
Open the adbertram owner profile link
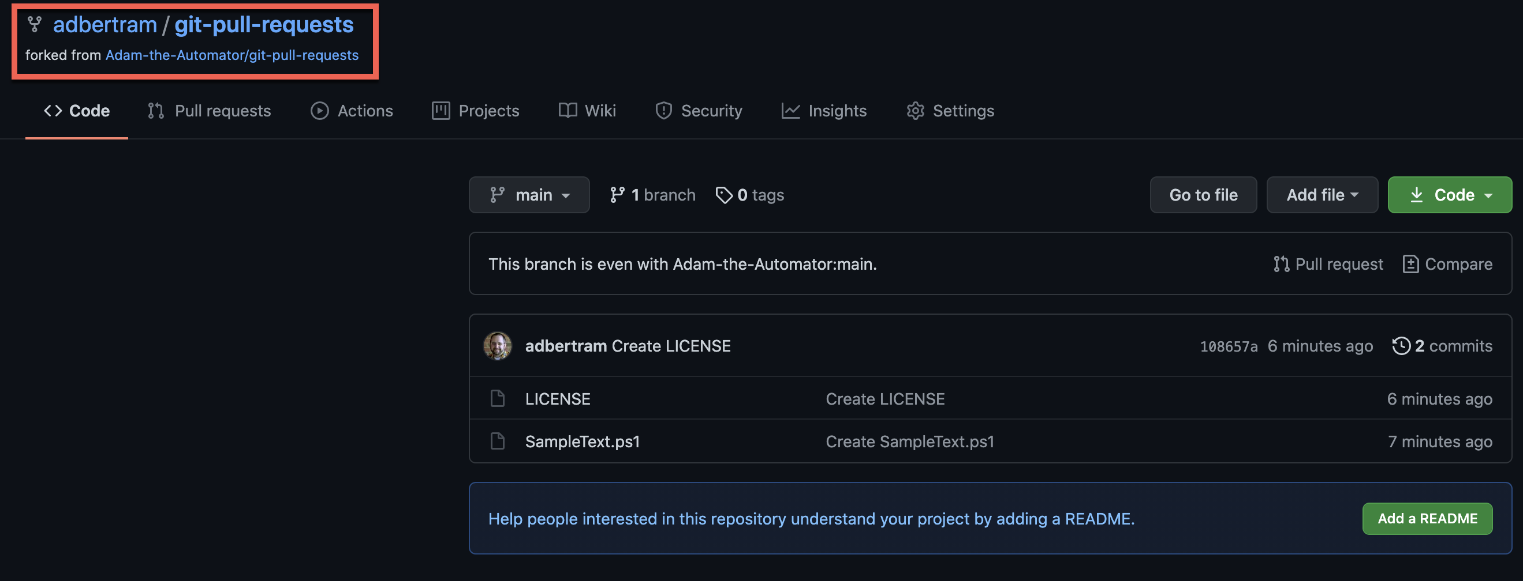tap(105, 25)
